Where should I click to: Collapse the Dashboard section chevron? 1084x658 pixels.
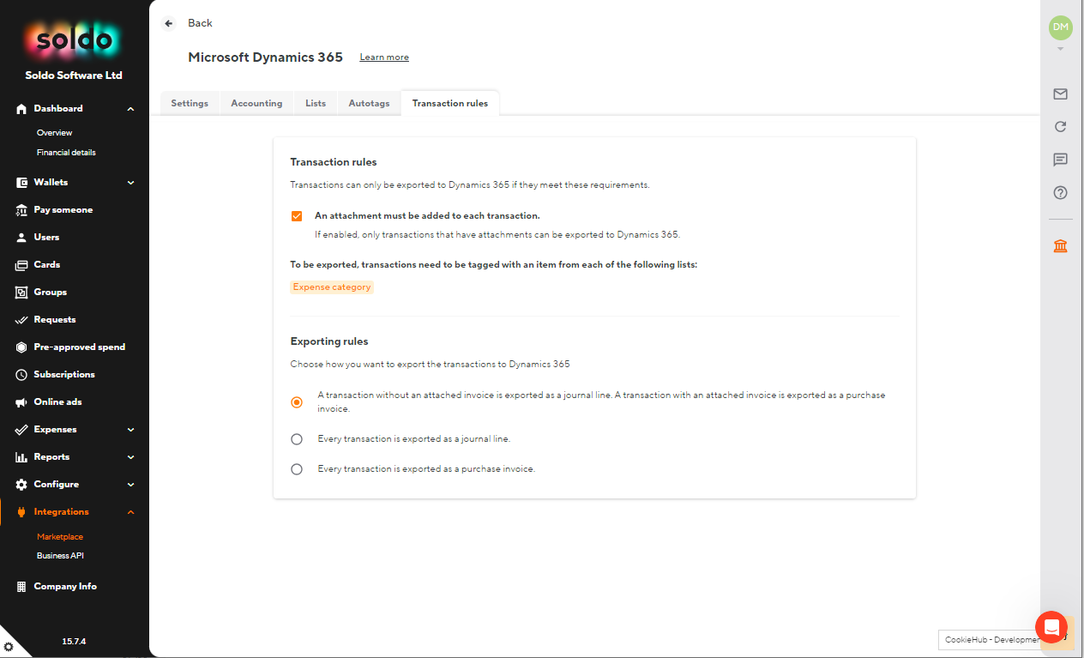pyautogui.click(x=131, y=109)
